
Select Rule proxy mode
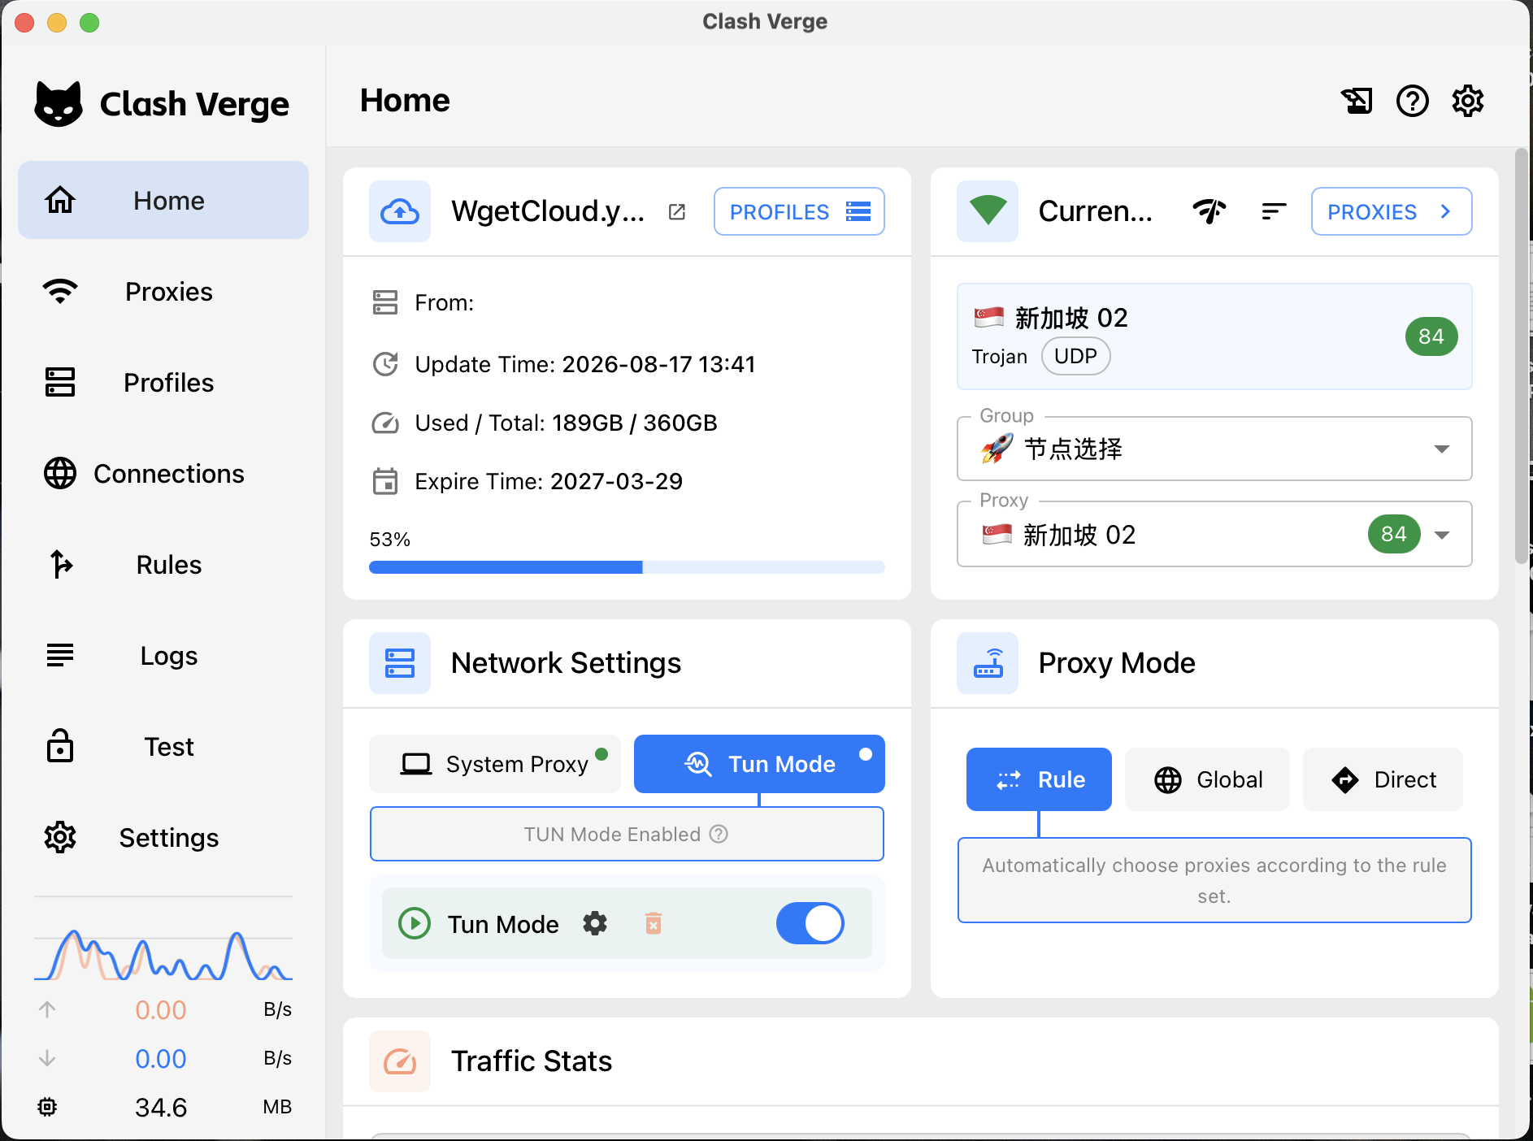[x=1039, y=779]
